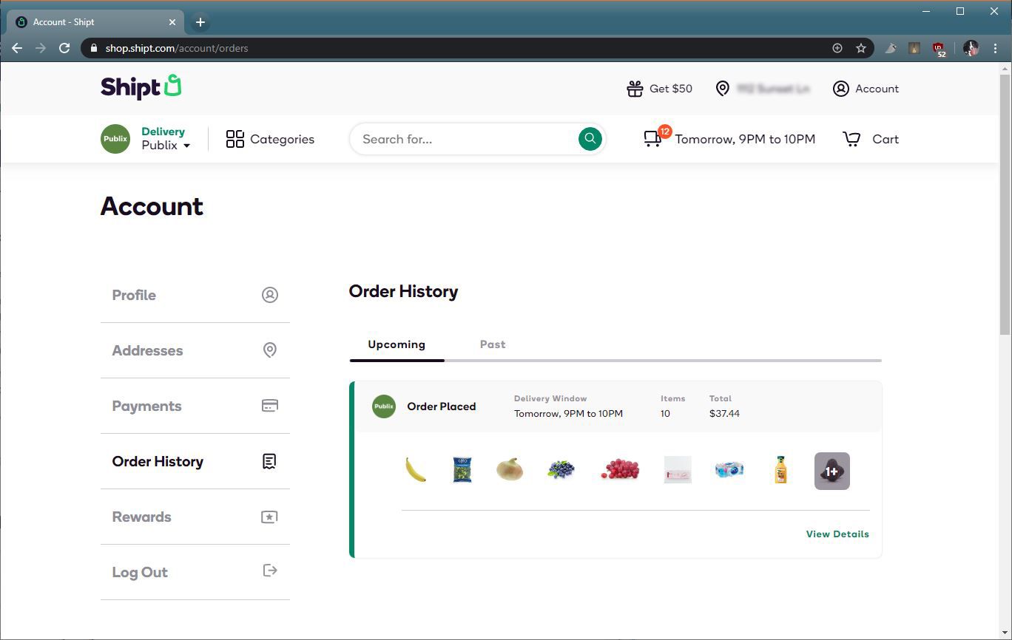Go to Profile in sidebar
The width and height of the screenshot is (1012, 640).
tap(195, 295)
